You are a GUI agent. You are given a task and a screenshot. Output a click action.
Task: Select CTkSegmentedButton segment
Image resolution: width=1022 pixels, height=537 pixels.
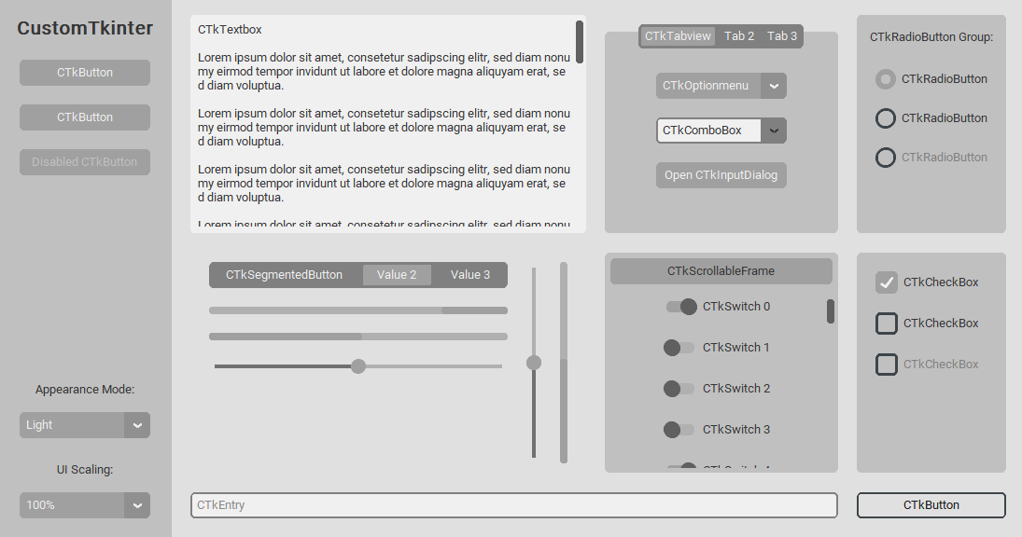pyautogui.click(x=284, y=275)
